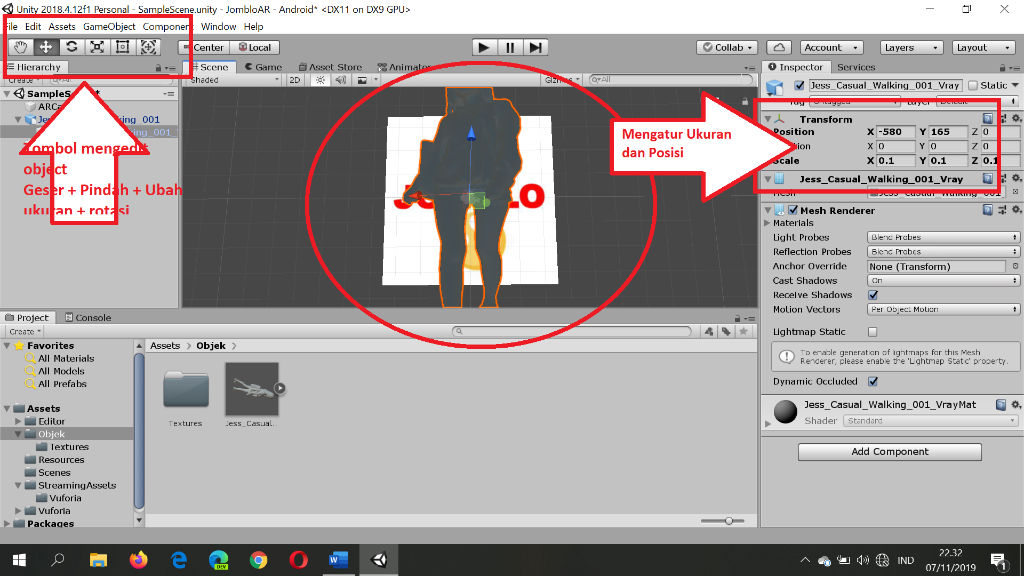Toggle scene lighting icon
The image size is (1024, 576).
pyautogui.click(x=320, y=80)
